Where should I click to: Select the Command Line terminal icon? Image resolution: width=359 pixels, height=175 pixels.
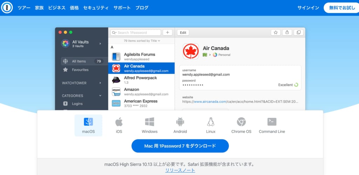point(272,122)
